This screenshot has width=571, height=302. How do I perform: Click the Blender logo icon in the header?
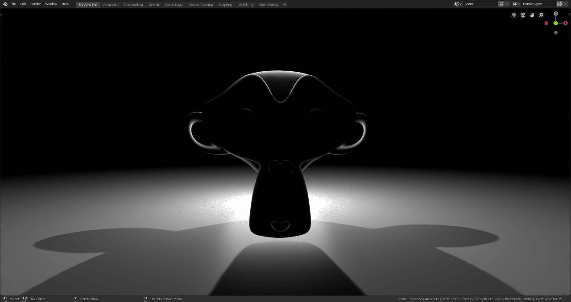tap(4, 4)
